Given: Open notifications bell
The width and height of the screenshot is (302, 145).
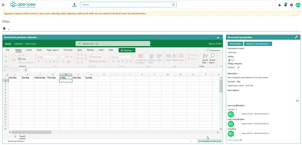Looking at the screenshot, I should tap(285, 5).
